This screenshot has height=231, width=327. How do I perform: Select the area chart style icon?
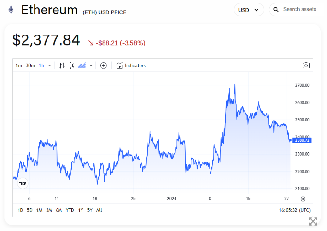pos(82,66)
